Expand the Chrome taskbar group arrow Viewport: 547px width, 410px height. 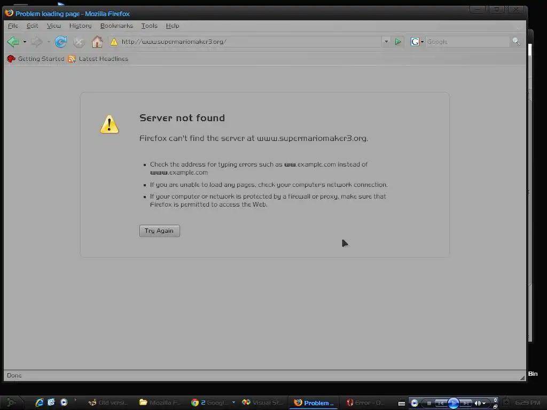tap(233, 403)
